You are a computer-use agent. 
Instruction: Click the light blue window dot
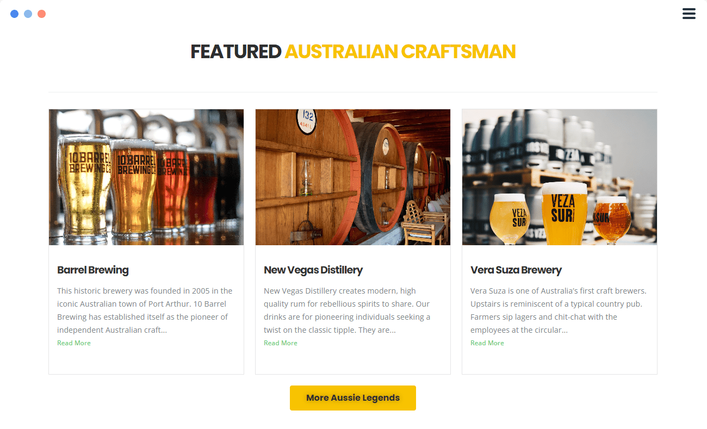click(x=28, y=14)
